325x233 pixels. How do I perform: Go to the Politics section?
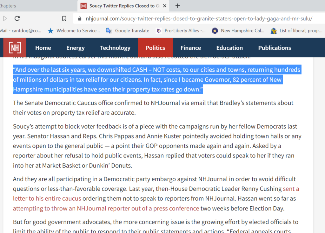pyautogui.click(x=155, y=48)
